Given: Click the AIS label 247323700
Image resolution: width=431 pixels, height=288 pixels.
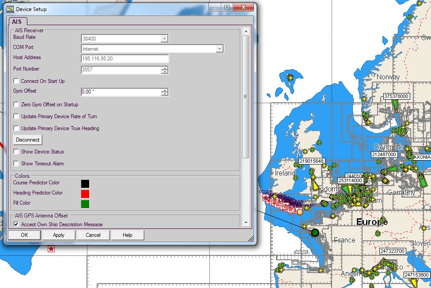Looking at the screenshot, I should point(392,251).
